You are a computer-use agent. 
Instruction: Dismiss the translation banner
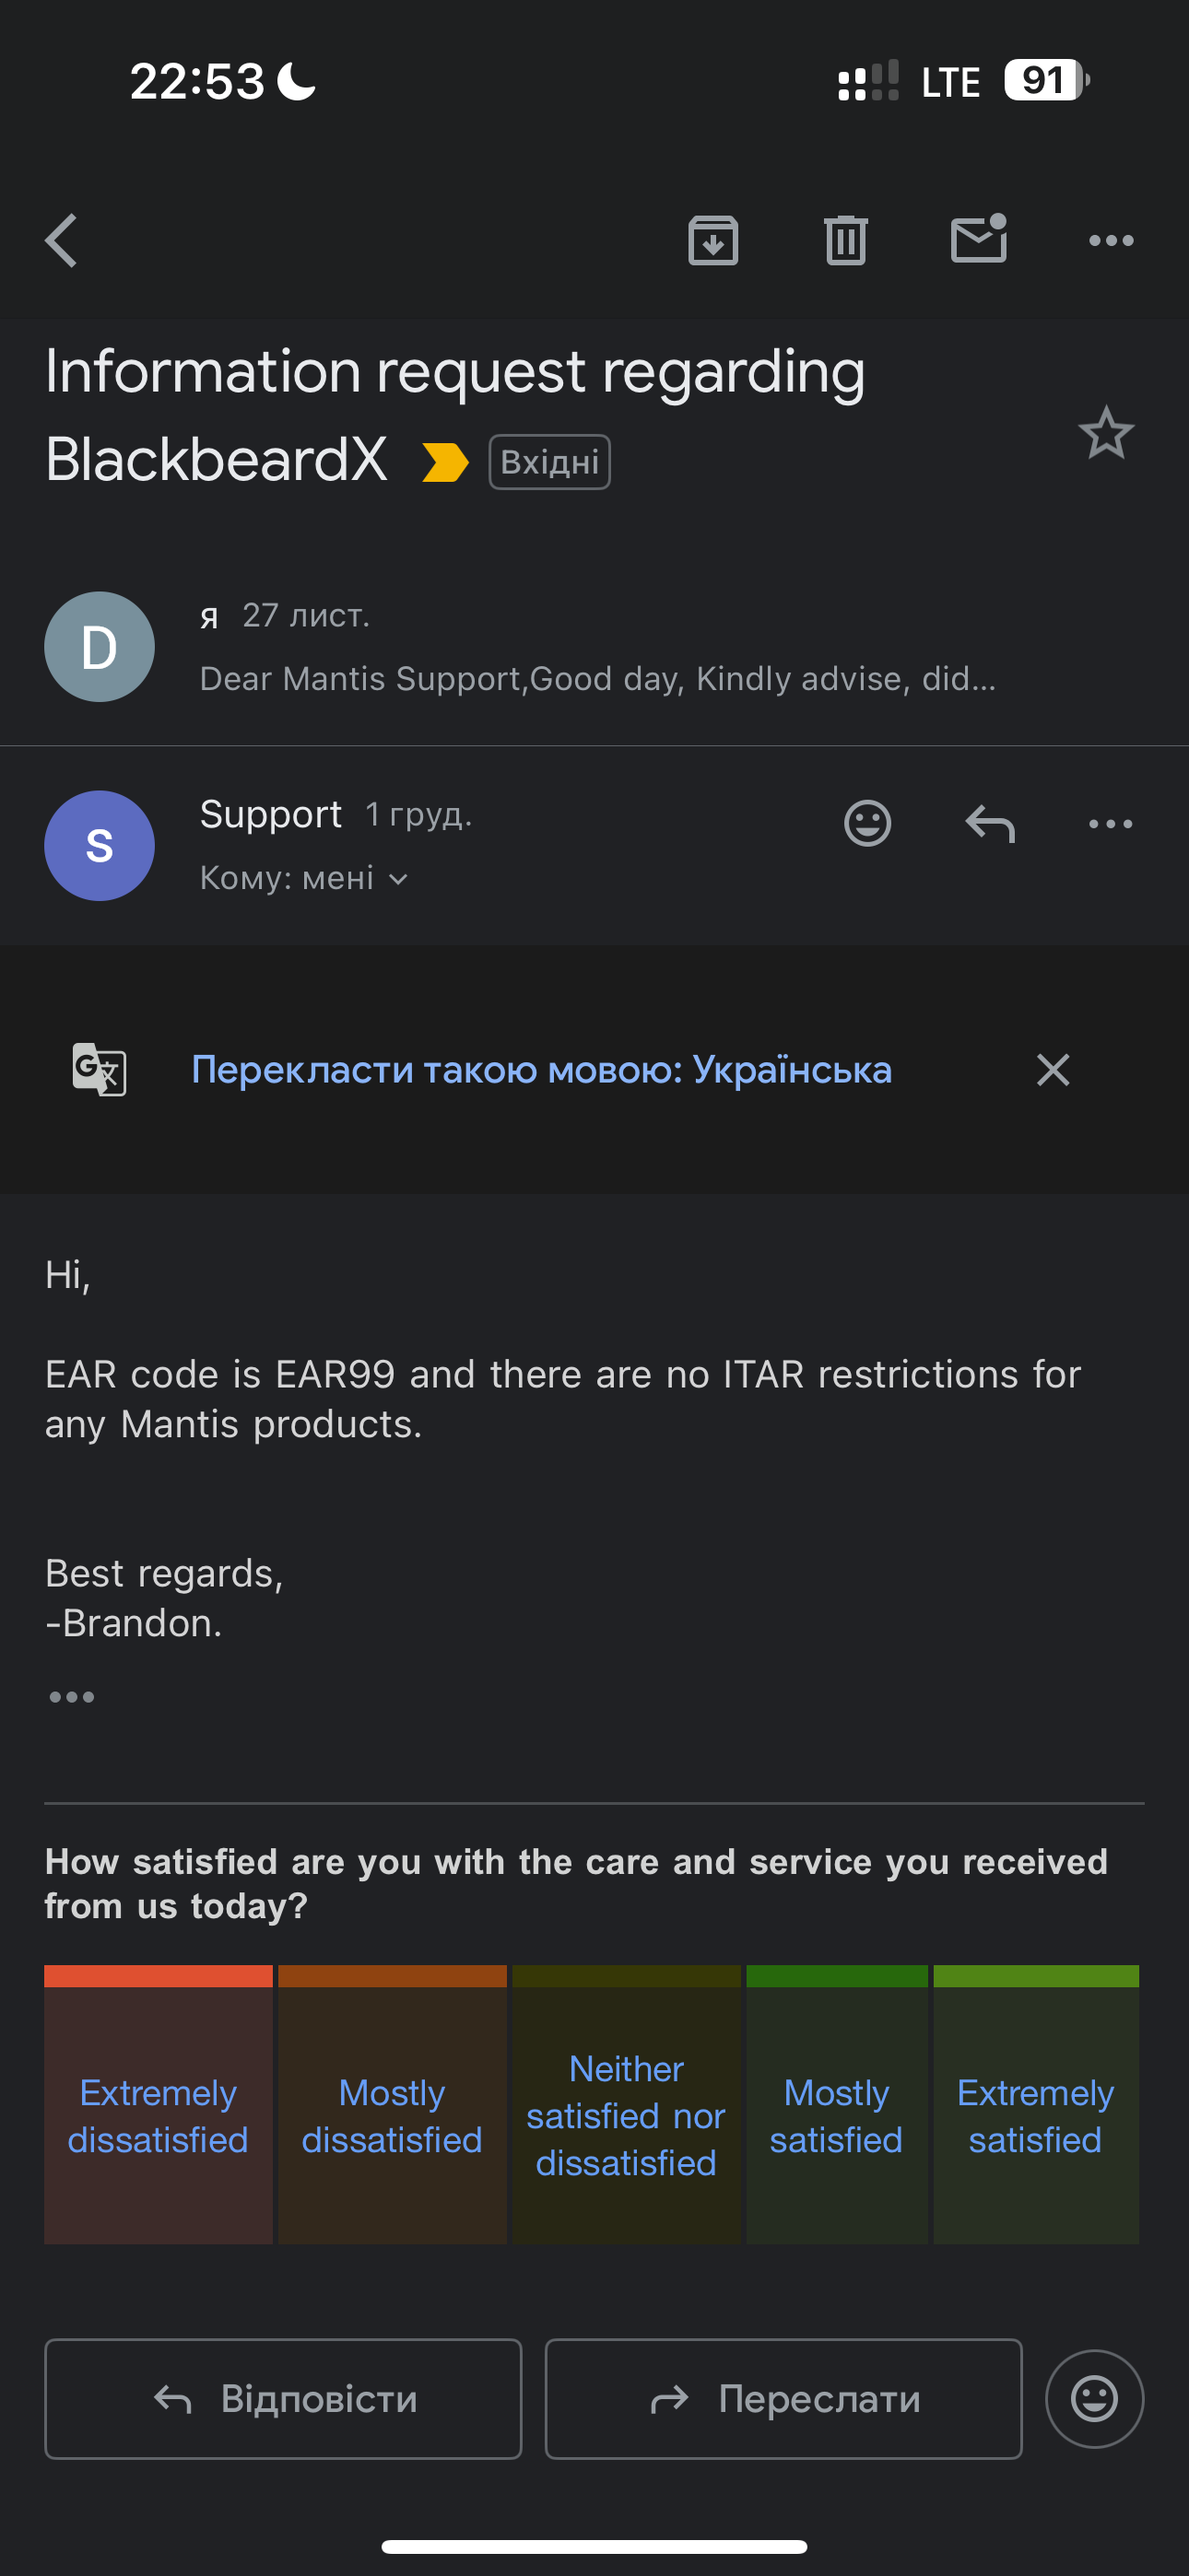pyautogui.click(x=1053, y=1070)
